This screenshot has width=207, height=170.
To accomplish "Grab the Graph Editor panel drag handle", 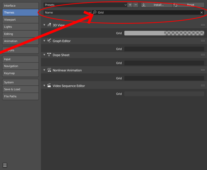I will [x=203, y=41].
